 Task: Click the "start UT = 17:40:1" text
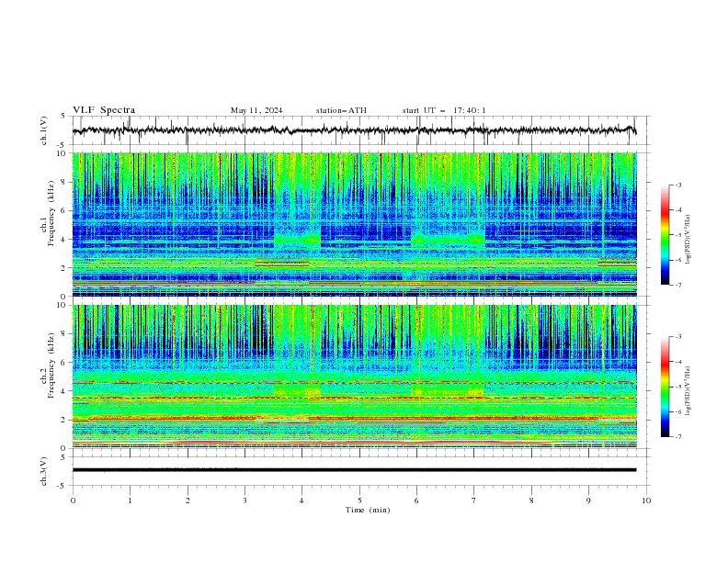coord(444,110)
